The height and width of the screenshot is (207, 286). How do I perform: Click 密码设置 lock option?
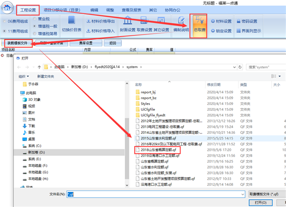247,21
